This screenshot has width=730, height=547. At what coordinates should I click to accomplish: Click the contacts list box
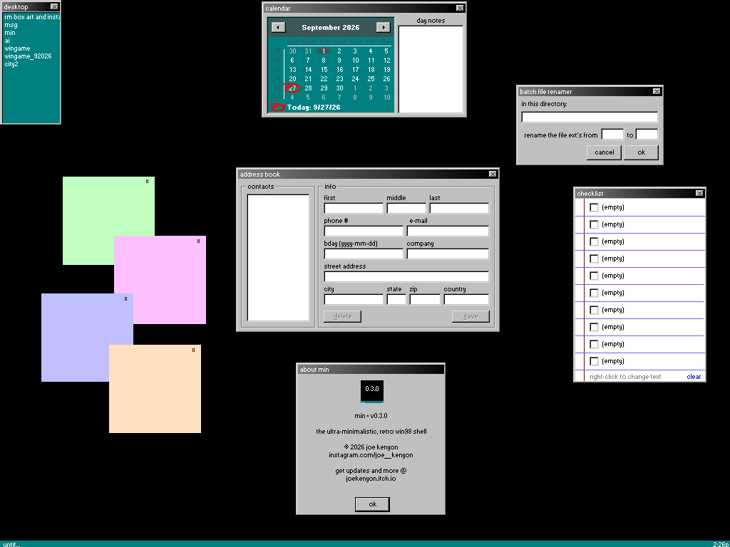click(x=279, y=258)
